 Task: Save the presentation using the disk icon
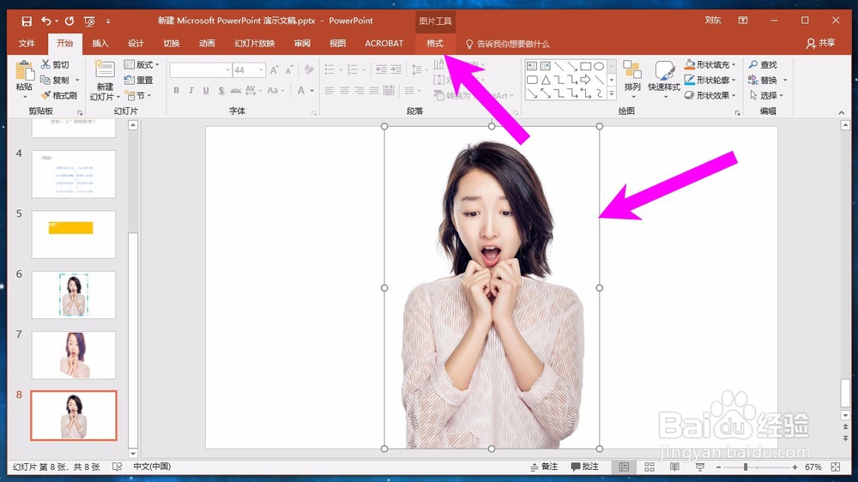[x=27, y=21]
